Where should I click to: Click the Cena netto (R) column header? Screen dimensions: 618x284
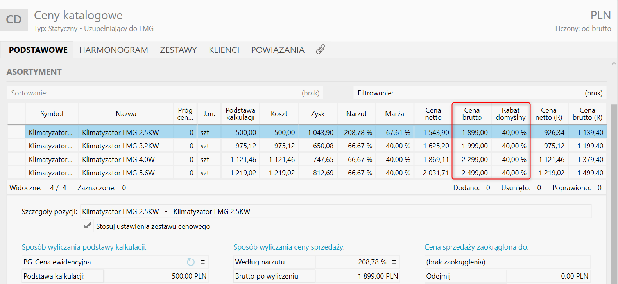pos(549,114)
